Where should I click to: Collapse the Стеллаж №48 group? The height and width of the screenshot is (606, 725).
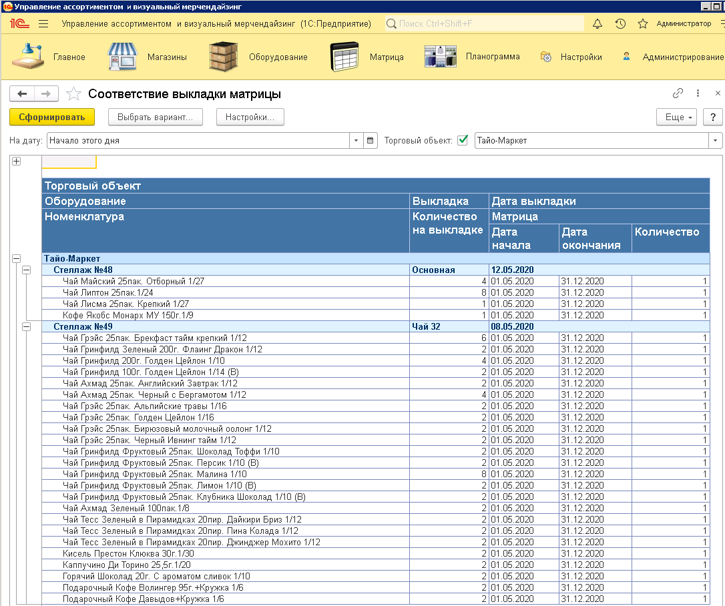(x=27, y=270)
